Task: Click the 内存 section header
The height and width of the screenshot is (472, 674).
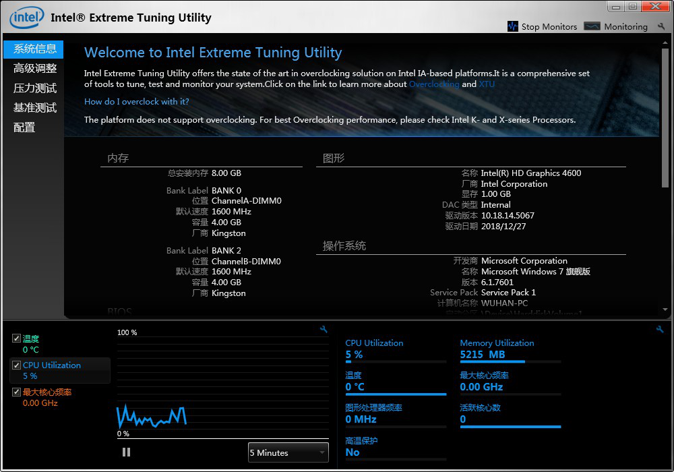Action: pos(118,158)
